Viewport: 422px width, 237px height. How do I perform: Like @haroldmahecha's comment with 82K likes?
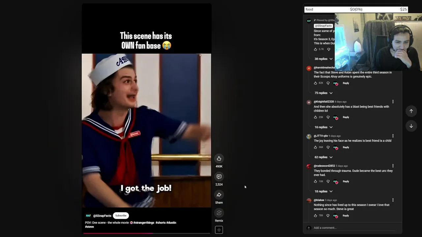coord(316,83)
